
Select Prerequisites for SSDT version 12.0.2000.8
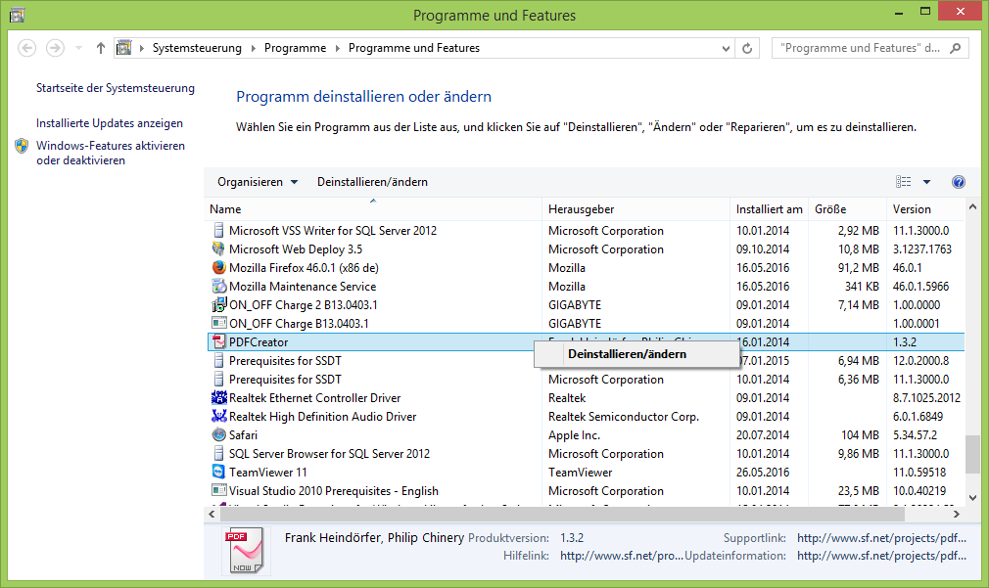tap(586, 360)
